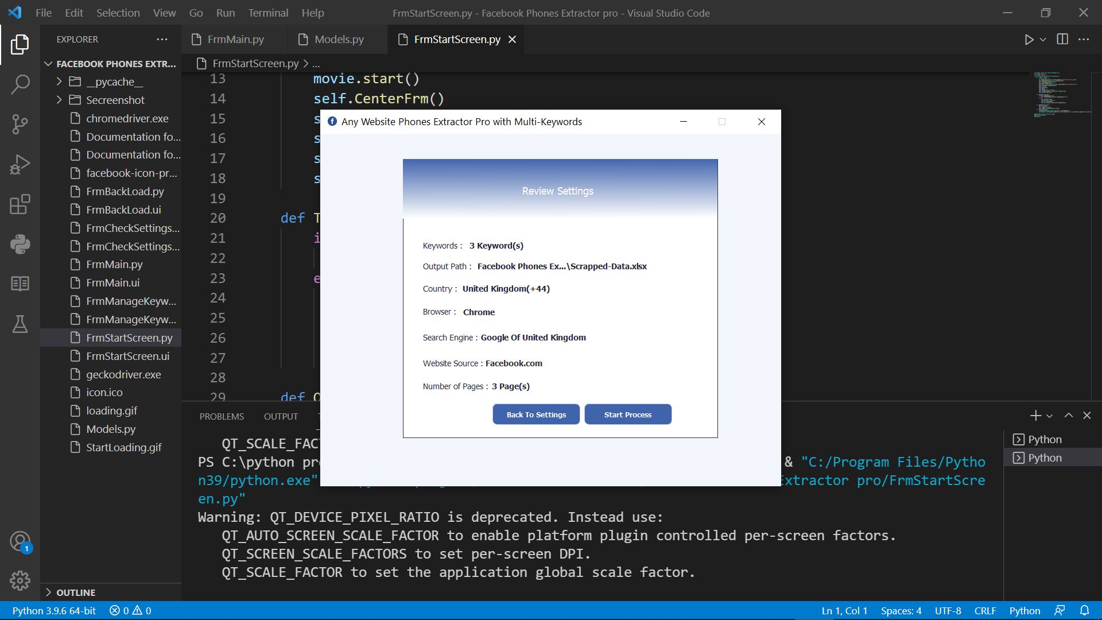Switch to FrmMain.py editor tab

234,39
